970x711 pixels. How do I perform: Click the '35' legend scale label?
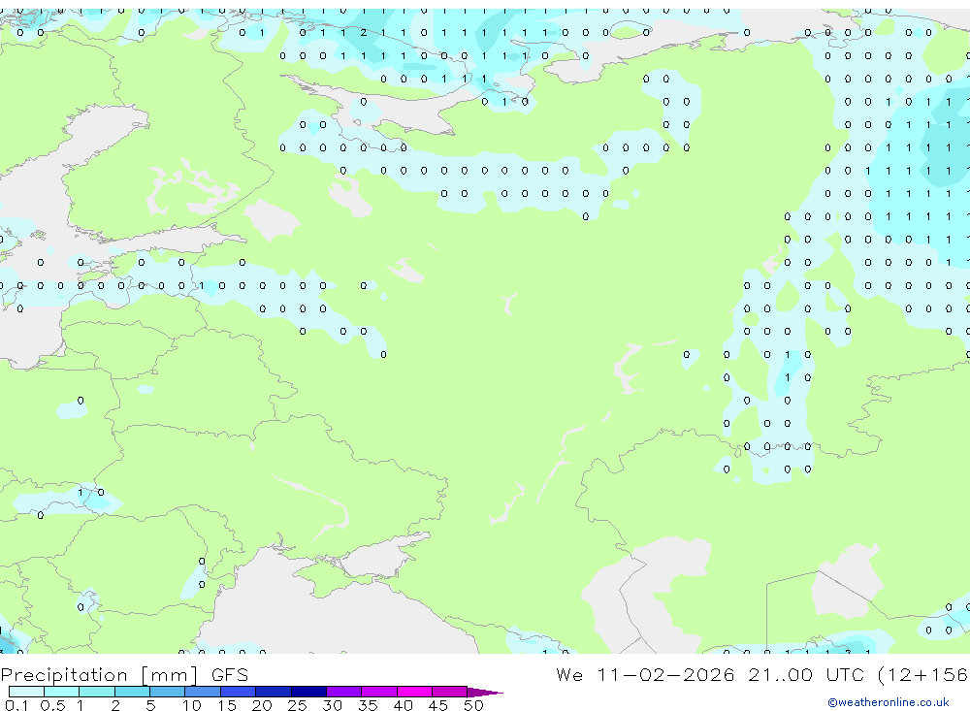point(368,705)
